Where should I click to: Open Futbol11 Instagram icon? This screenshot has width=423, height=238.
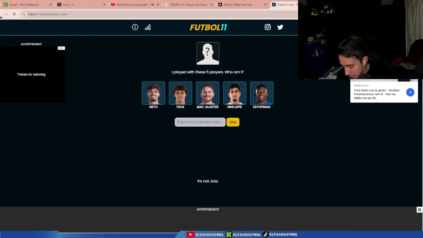268,27
